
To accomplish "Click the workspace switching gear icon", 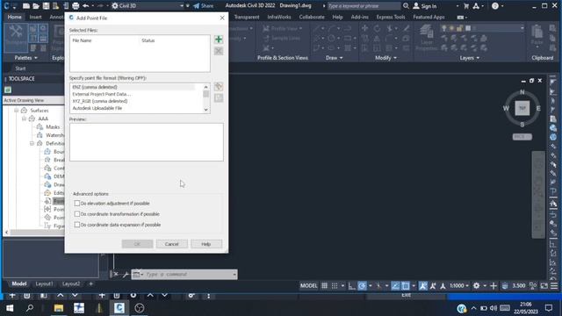I will click(x=476, y=285).
